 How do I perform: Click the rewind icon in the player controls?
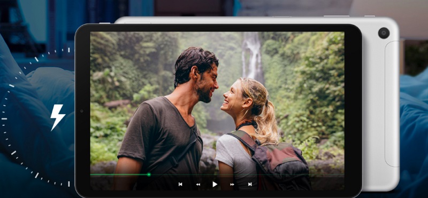pos(198,184)
